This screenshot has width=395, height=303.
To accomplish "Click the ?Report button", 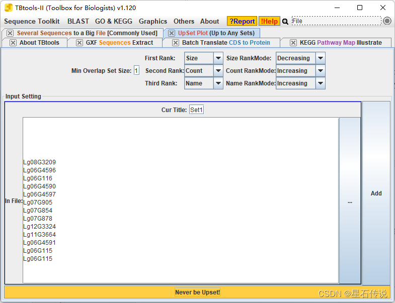I will coord(242,21).
